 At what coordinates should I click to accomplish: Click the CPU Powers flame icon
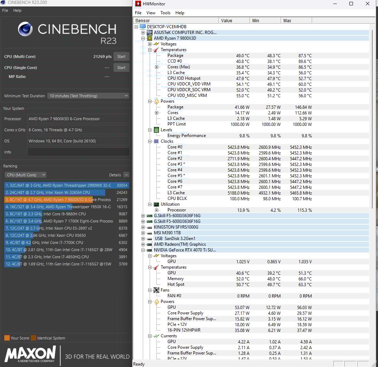pyautogui.click(x=156, y=101)
